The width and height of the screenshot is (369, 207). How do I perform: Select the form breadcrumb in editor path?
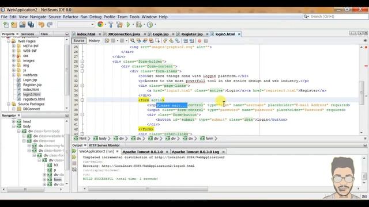[207, 139]
